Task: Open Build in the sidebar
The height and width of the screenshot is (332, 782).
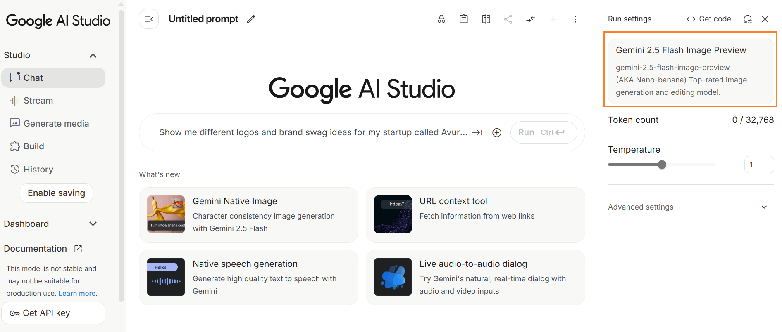Action: coord(53,146)
